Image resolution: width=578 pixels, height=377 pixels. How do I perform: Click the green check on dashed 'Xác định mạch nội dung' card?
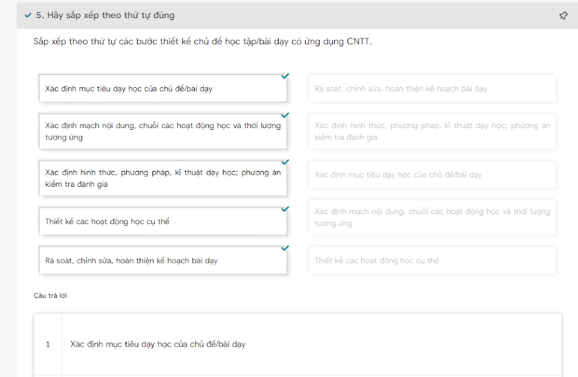click(x=285, y=115)
